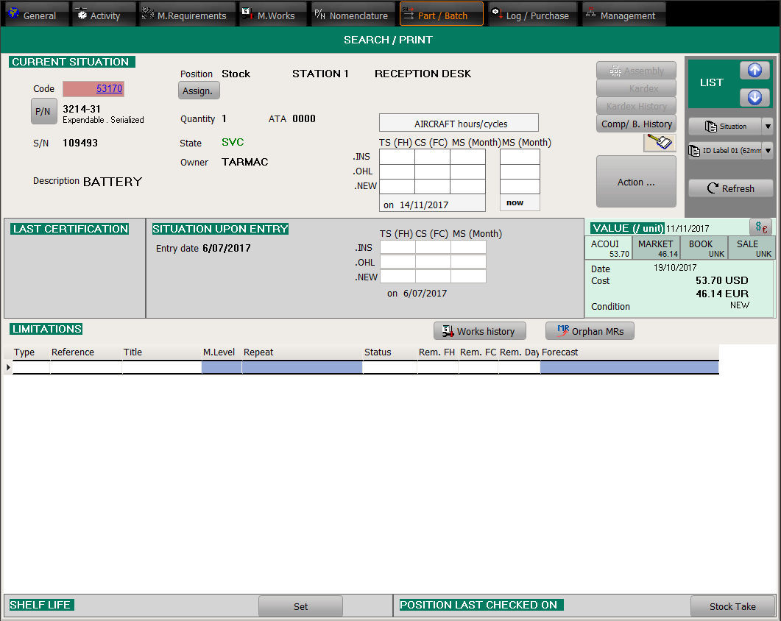Go to the M.Works tab
Screen dimensions: 781x621
coord(272,15)
